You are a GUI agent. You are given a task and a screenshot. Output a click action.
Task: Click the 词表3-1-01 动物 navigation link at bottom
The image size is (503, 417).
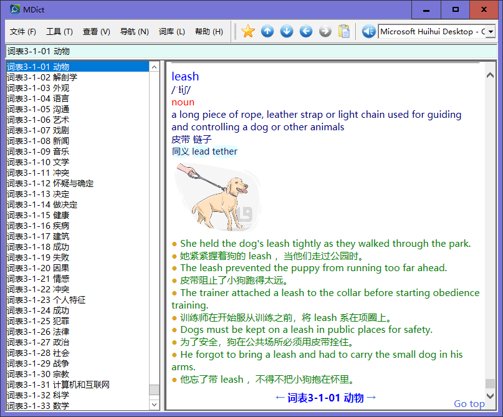(x=326, y=398)
